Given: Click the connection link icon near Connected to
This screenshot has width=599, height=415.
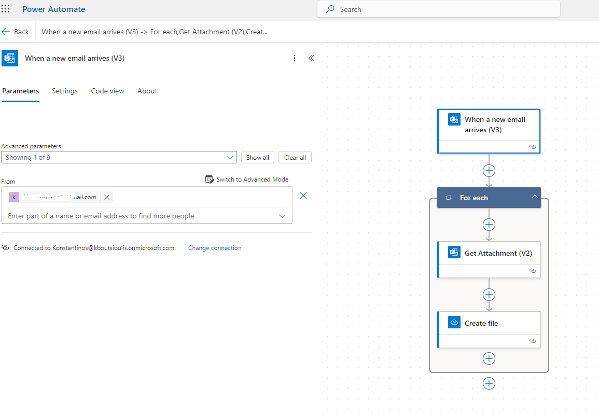Looking at the screenshot, I should click(5, 247).
